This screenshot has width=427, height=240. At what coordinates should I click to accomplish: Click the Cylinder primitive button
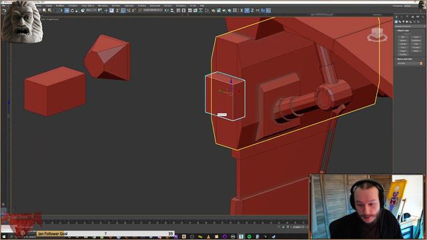click(403, 44)
